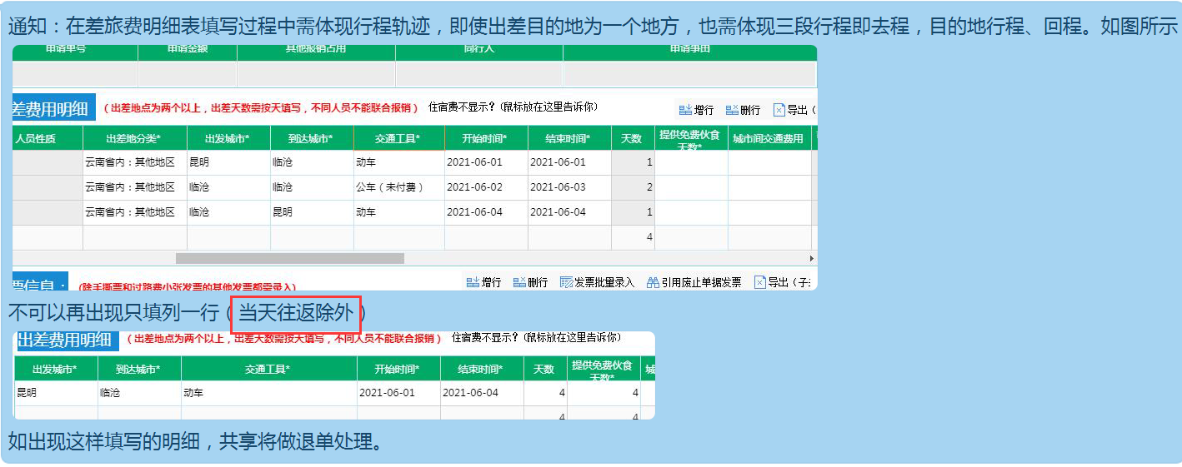The height and width of the screenshot is (467, 1182).
Task: Click 删行 icon in the expense detail toolbar
Action: pos(733,110)
